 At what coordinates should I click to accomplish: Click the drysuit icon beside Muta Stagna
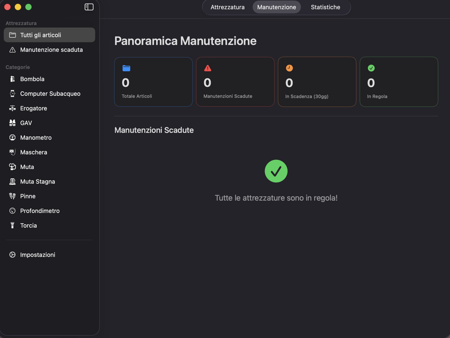[12, 181]
